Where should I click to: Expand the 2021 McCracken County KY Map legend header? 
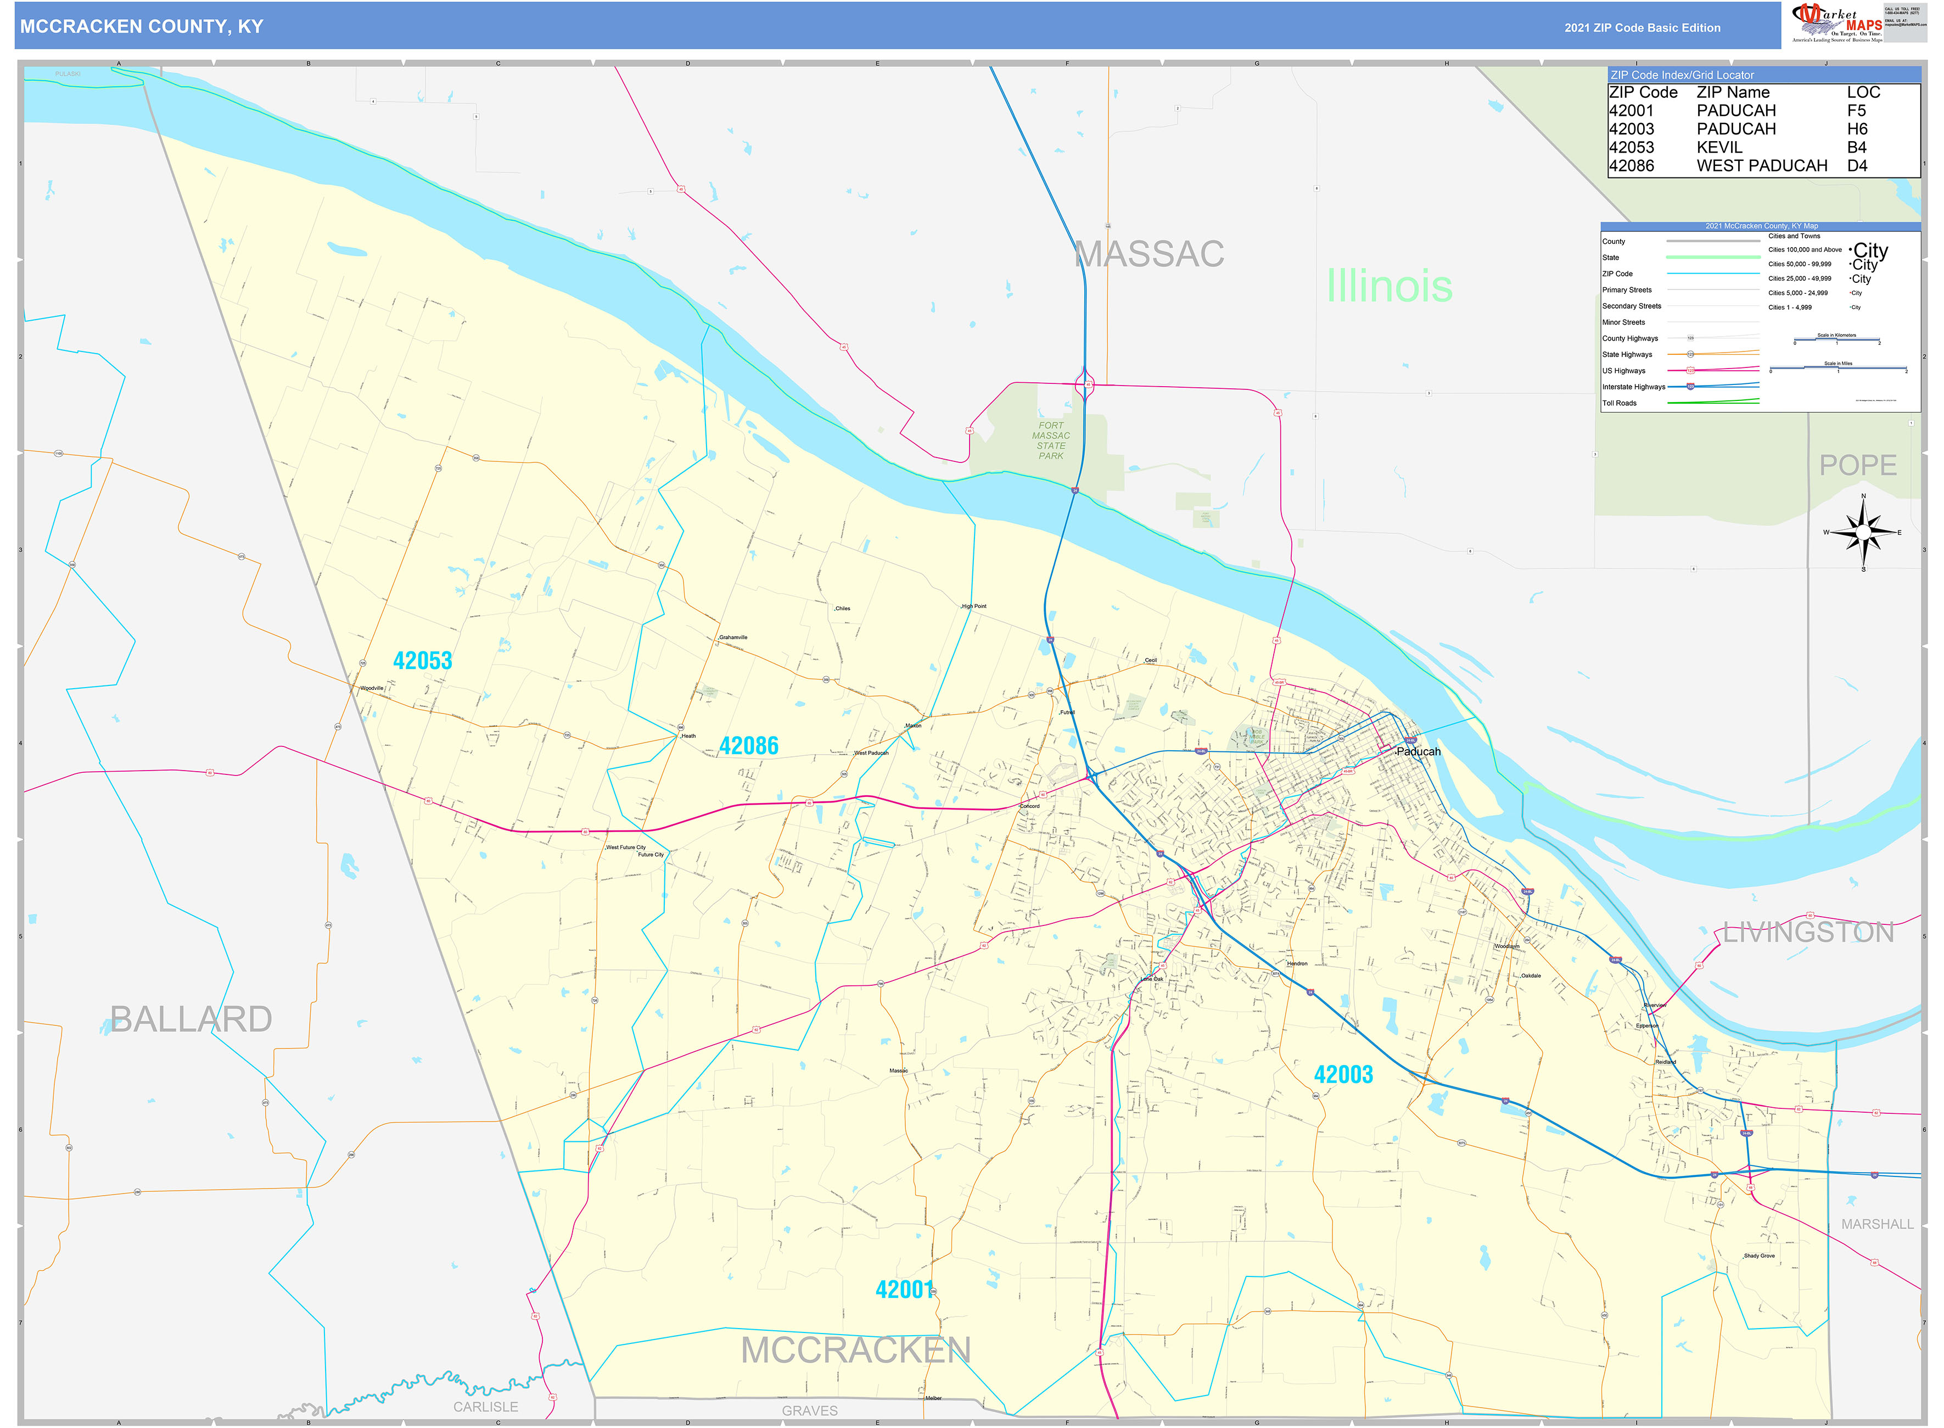point(1763,226)
